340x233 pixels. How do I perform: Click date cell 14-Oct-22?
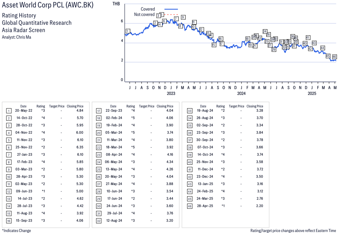click(24, 118)
